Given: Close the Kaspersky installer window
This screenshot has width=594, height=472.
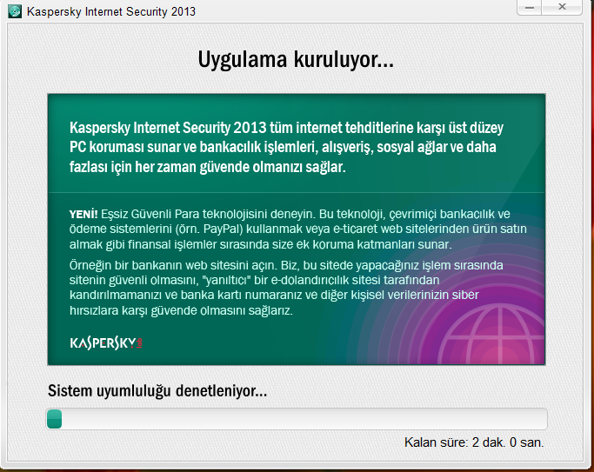Looking at the screenshot, I should click(x=562, y=7).
